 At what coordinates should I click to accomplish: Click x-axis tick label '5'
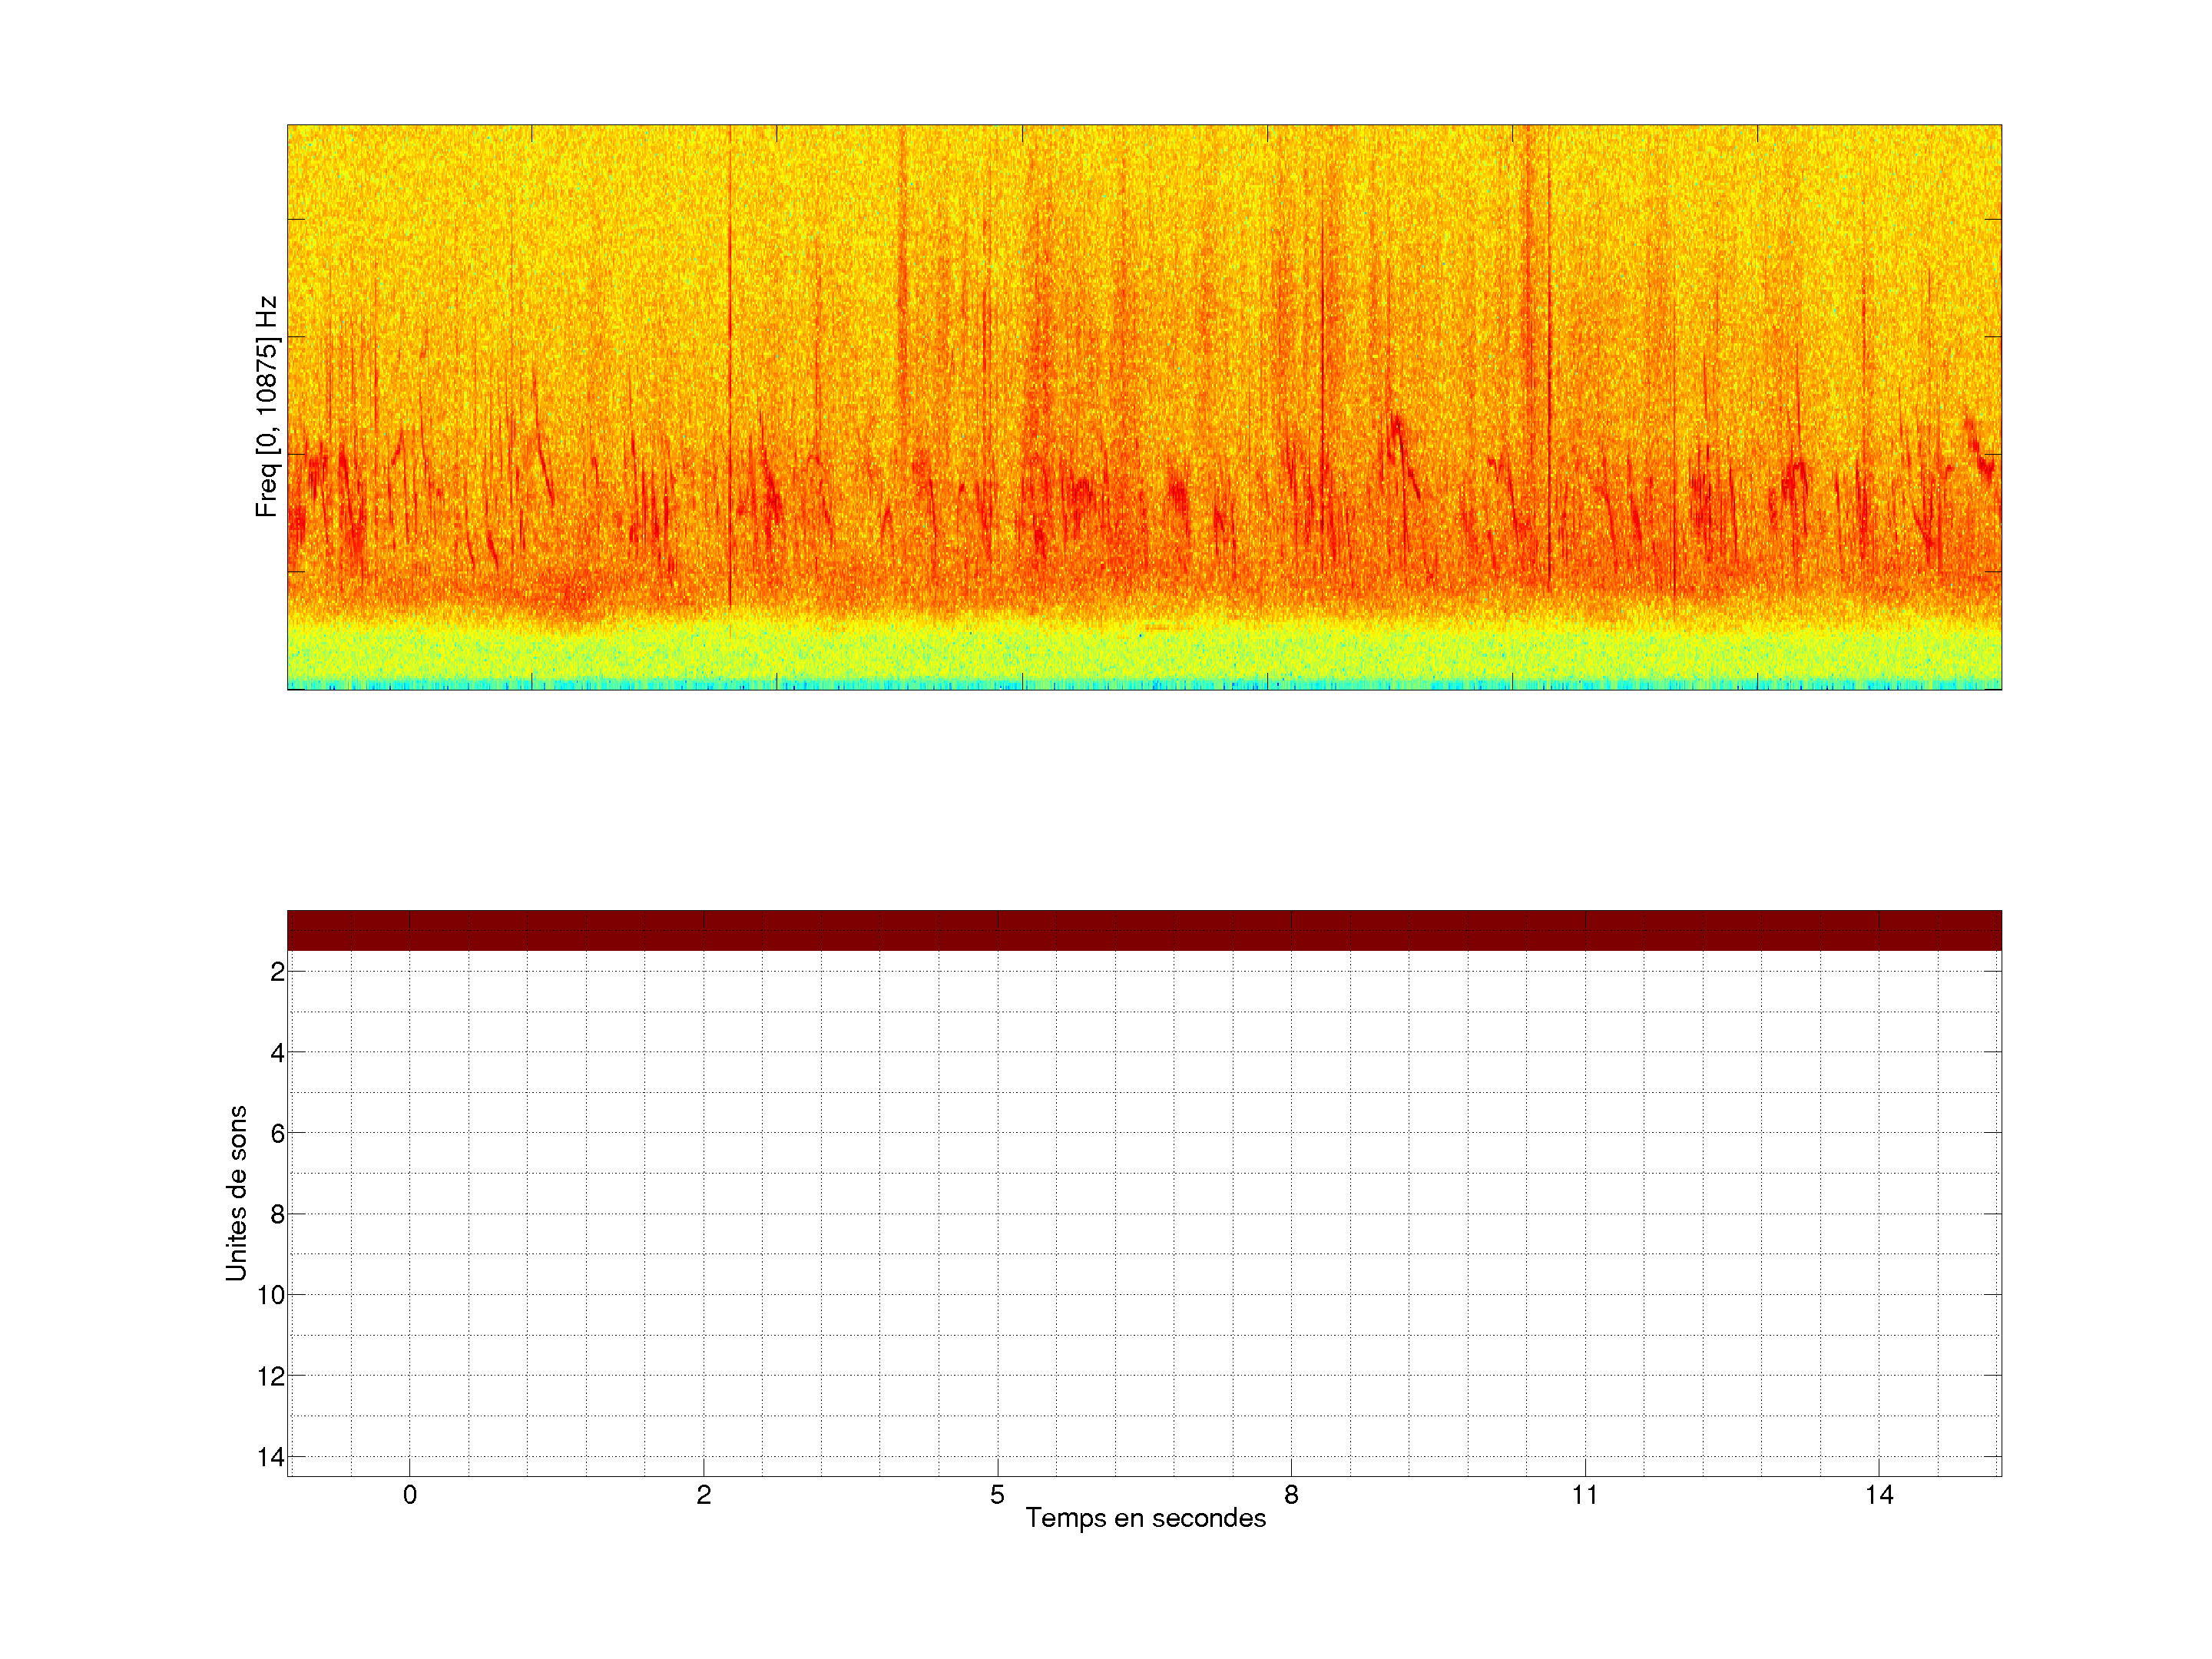pyautogui.click(x=997, y=1495)
